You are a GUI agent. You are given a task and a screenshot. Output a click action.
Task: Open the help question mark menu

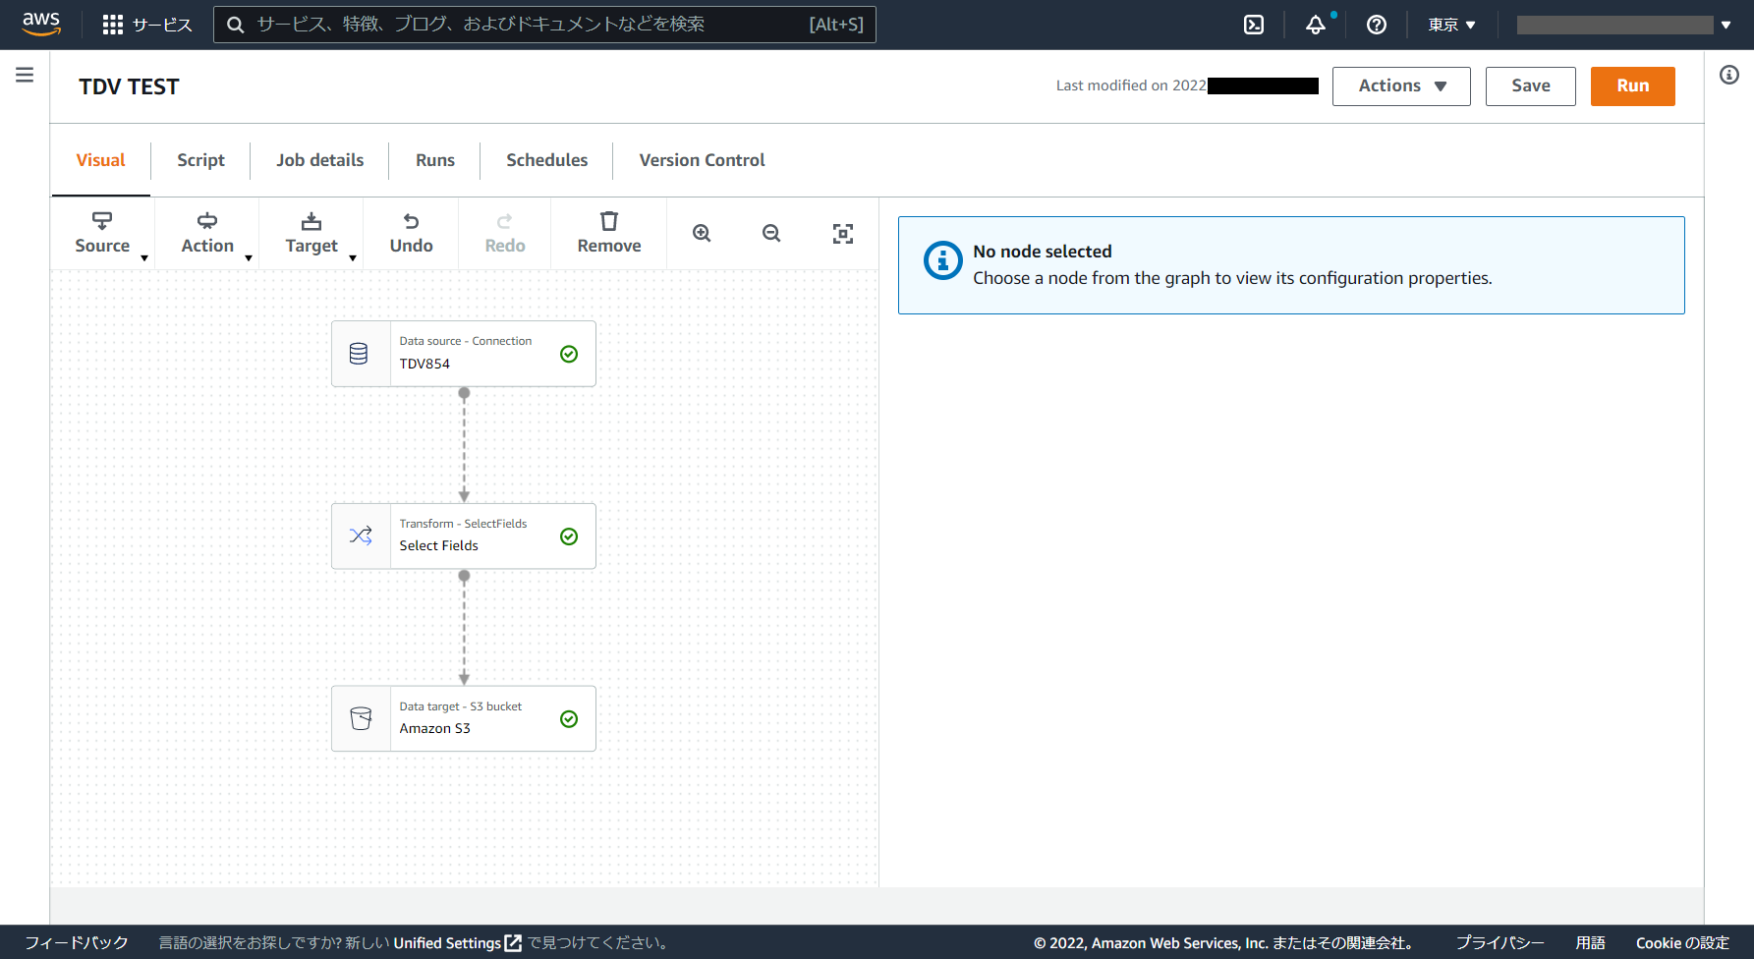[1377, 25]
